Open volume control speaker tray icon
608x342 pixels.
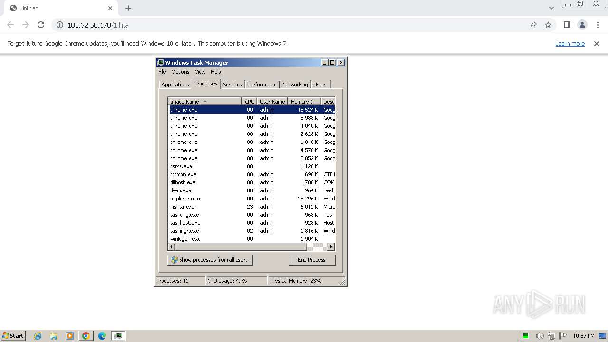click(540, 336)
